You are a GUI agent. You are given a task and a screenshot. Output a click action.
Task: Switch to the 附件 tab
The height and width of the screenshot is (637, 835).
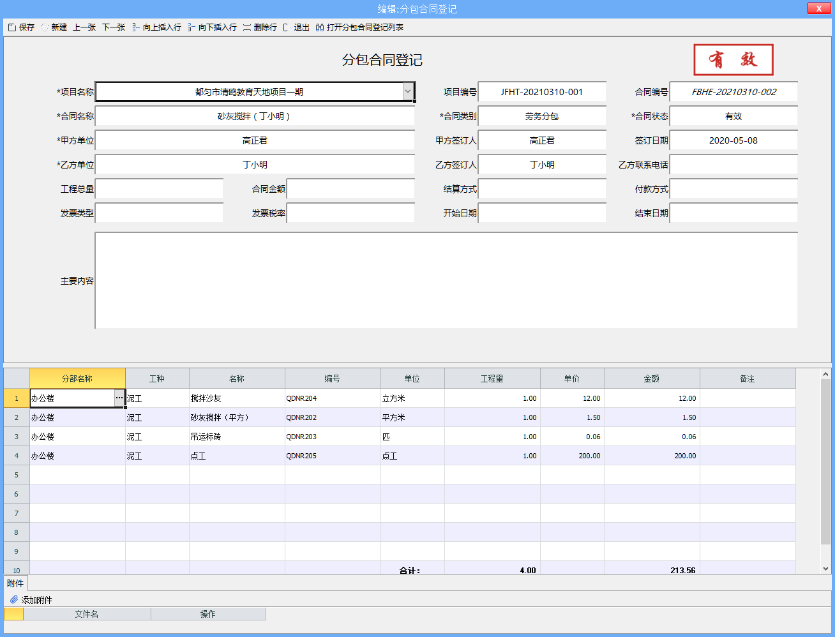pyautogui.click(x=15, y=583)
